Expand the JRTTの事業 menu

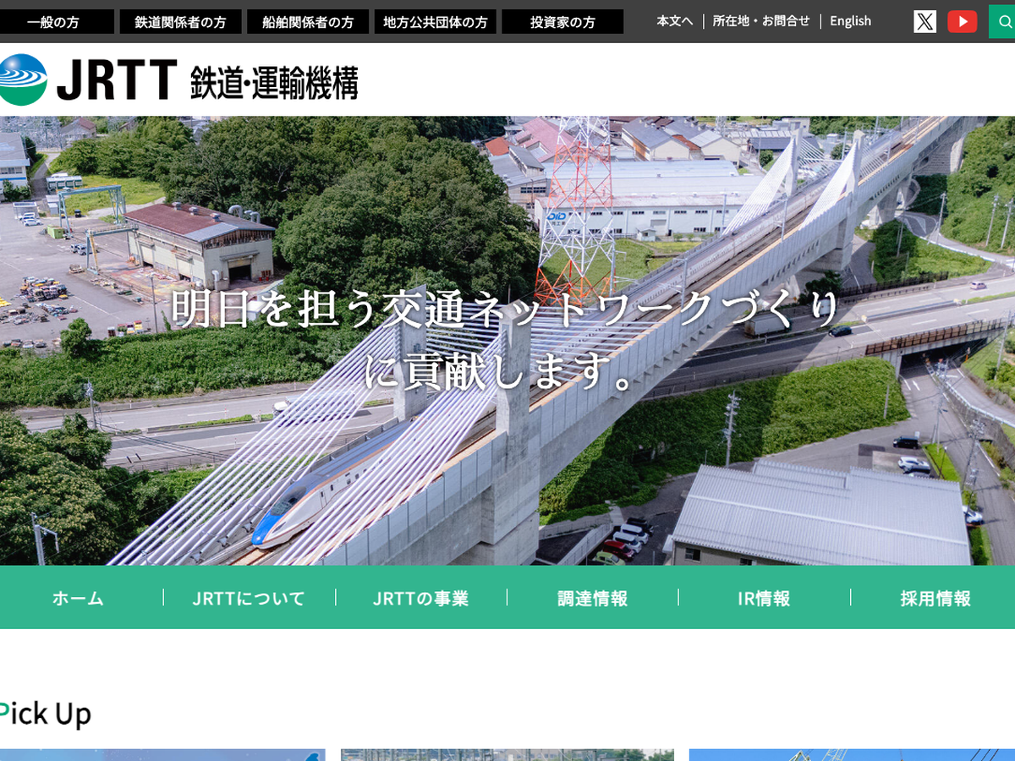coord(420,598)
